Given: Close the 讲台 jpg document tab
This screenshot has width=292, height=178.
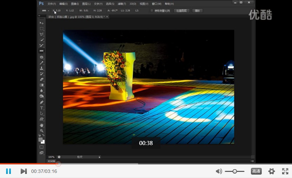Looking at the screenshot, I should tap(107, 17).
